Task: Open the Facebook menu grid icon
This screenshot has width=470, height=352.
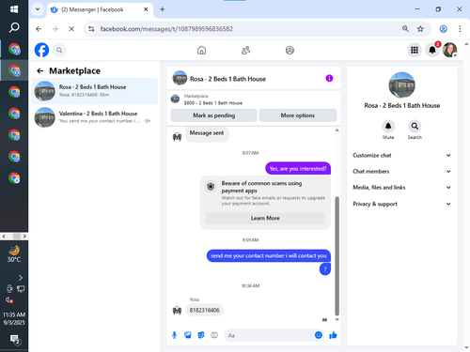Action: pos(415,50)
